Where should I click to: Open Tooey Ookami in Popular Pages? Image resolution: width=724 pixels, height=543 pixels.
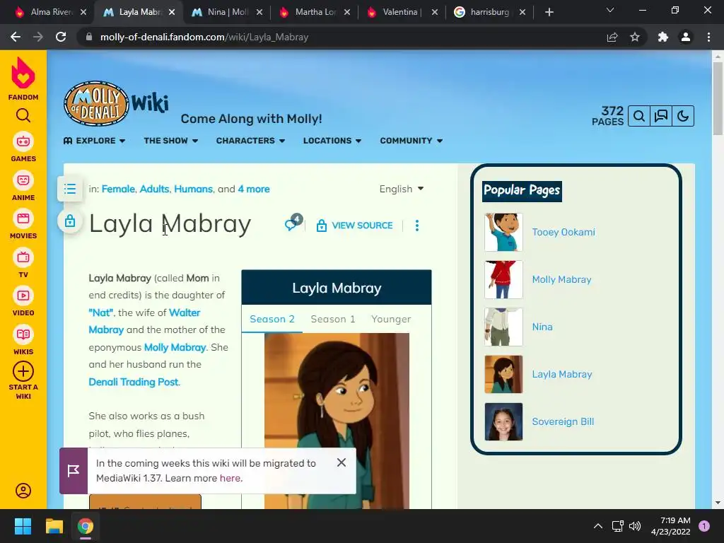click(x=564, y=232)
